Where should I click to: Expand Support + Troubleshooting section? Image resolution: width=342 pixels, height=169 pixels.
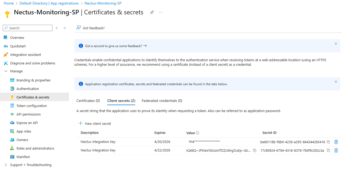(6, 165)
